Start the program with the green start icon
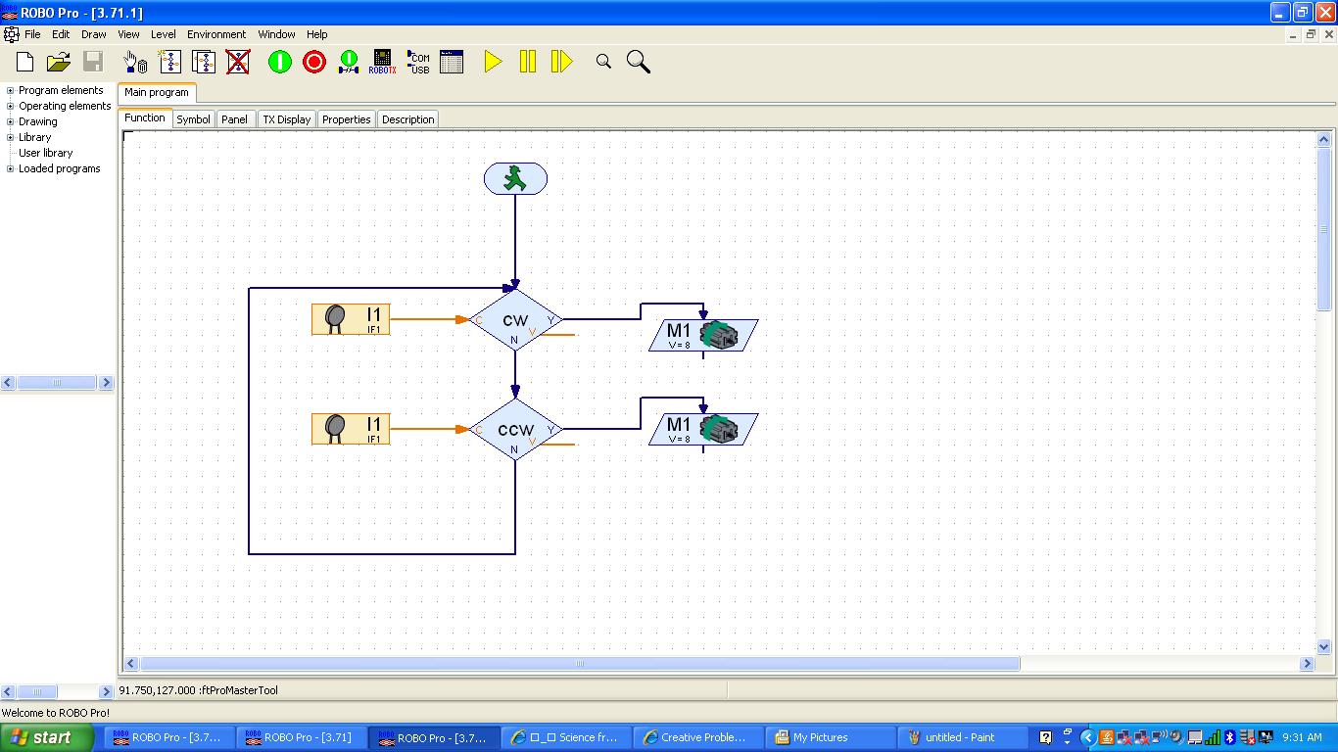The height and width of the screenshot is (752, 1338). pos(279,61)
